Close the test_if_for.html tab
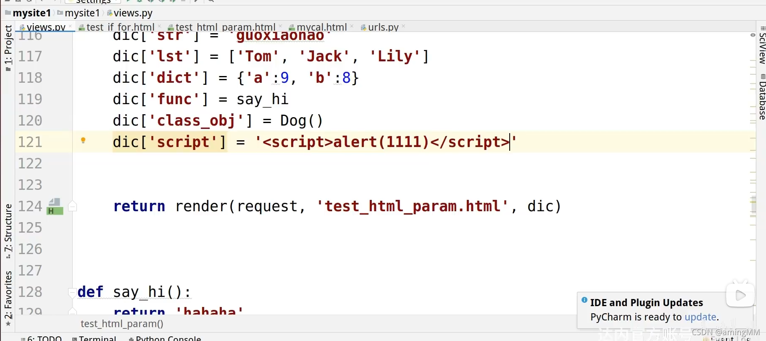766x341 pixels. (159, 26)
